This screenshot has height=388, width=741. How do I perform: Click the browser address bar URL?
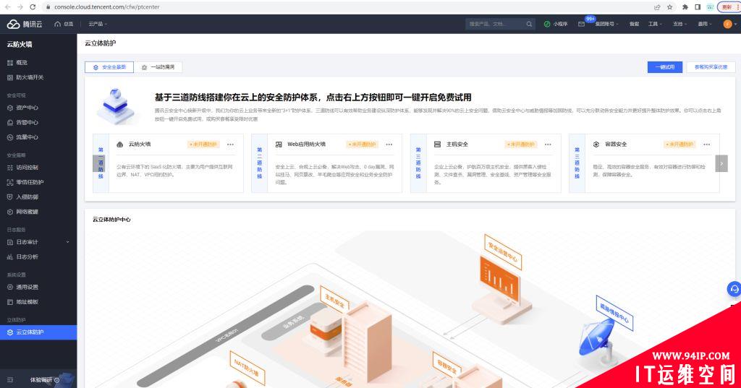[107, 7]
